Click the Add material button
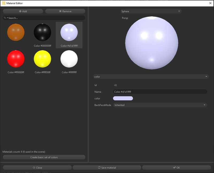214x173 pixels. (23, 11)
